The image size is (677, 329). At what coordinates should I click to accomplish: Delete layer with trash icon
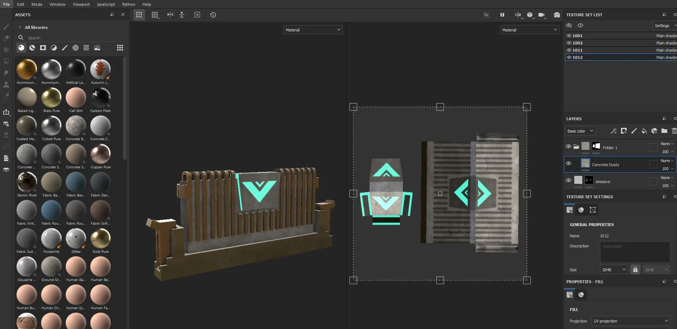pyautogui.click(x=674, y=131)
